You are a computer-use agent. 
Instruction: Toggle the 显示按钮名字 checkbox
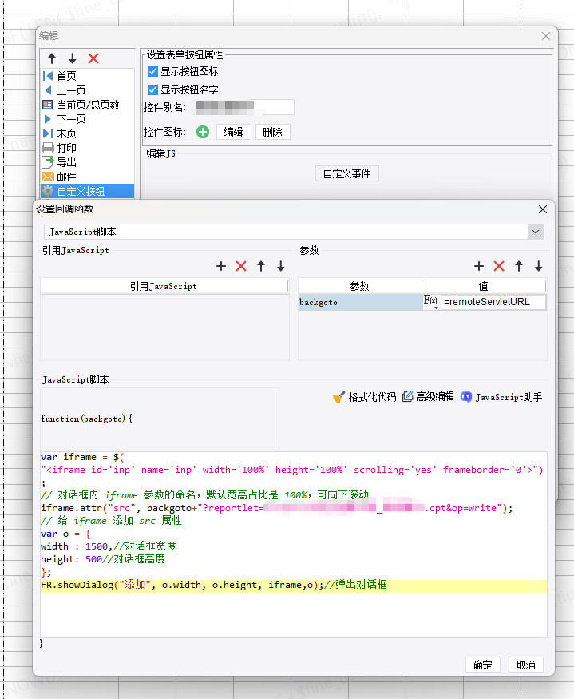tap(153, 90)
